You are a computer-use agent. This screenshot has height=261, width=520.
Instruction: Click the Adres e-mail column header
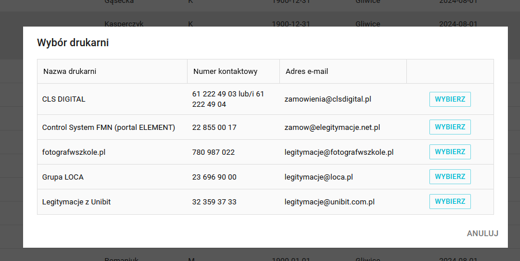point(307,72)
